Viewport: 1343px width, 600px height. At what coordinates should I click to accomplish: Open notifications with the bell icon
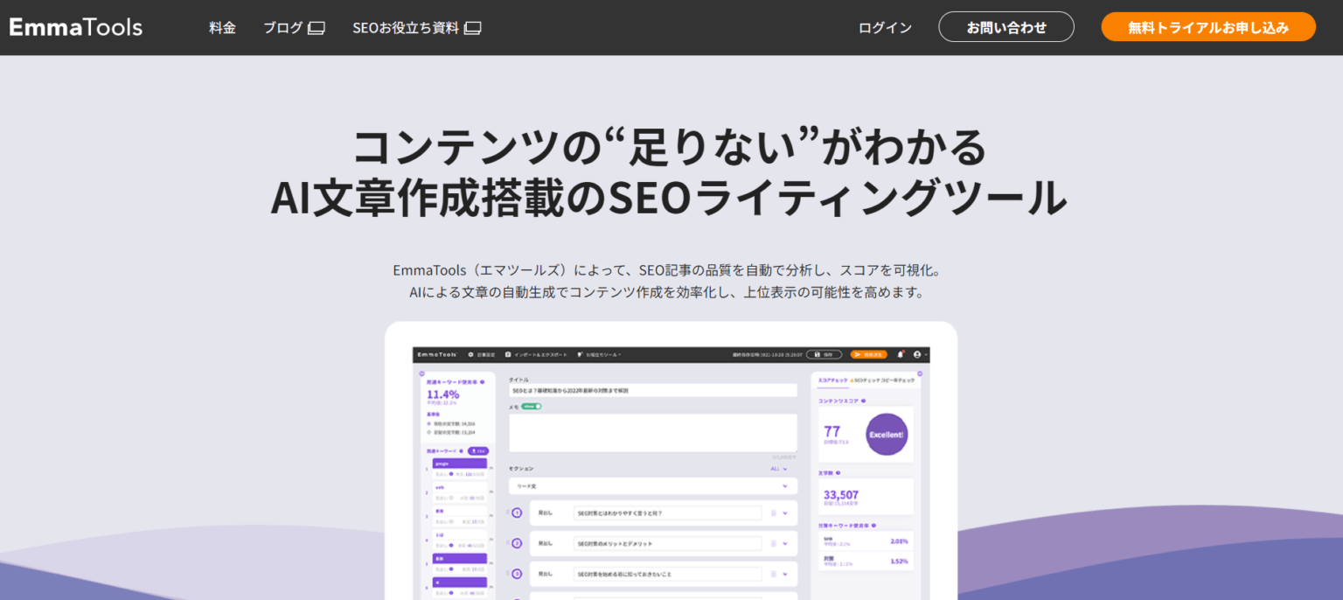(x=899, y=354)
